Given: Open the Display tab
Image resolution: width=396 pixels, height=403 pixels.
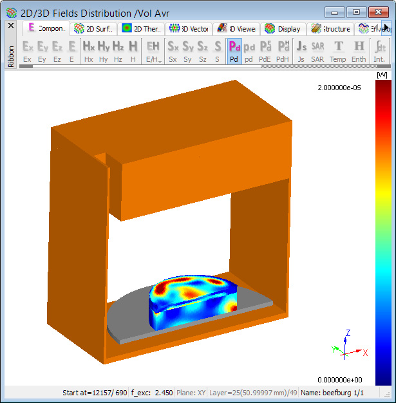Looking at the screenshot, I should tap(283, 28).
